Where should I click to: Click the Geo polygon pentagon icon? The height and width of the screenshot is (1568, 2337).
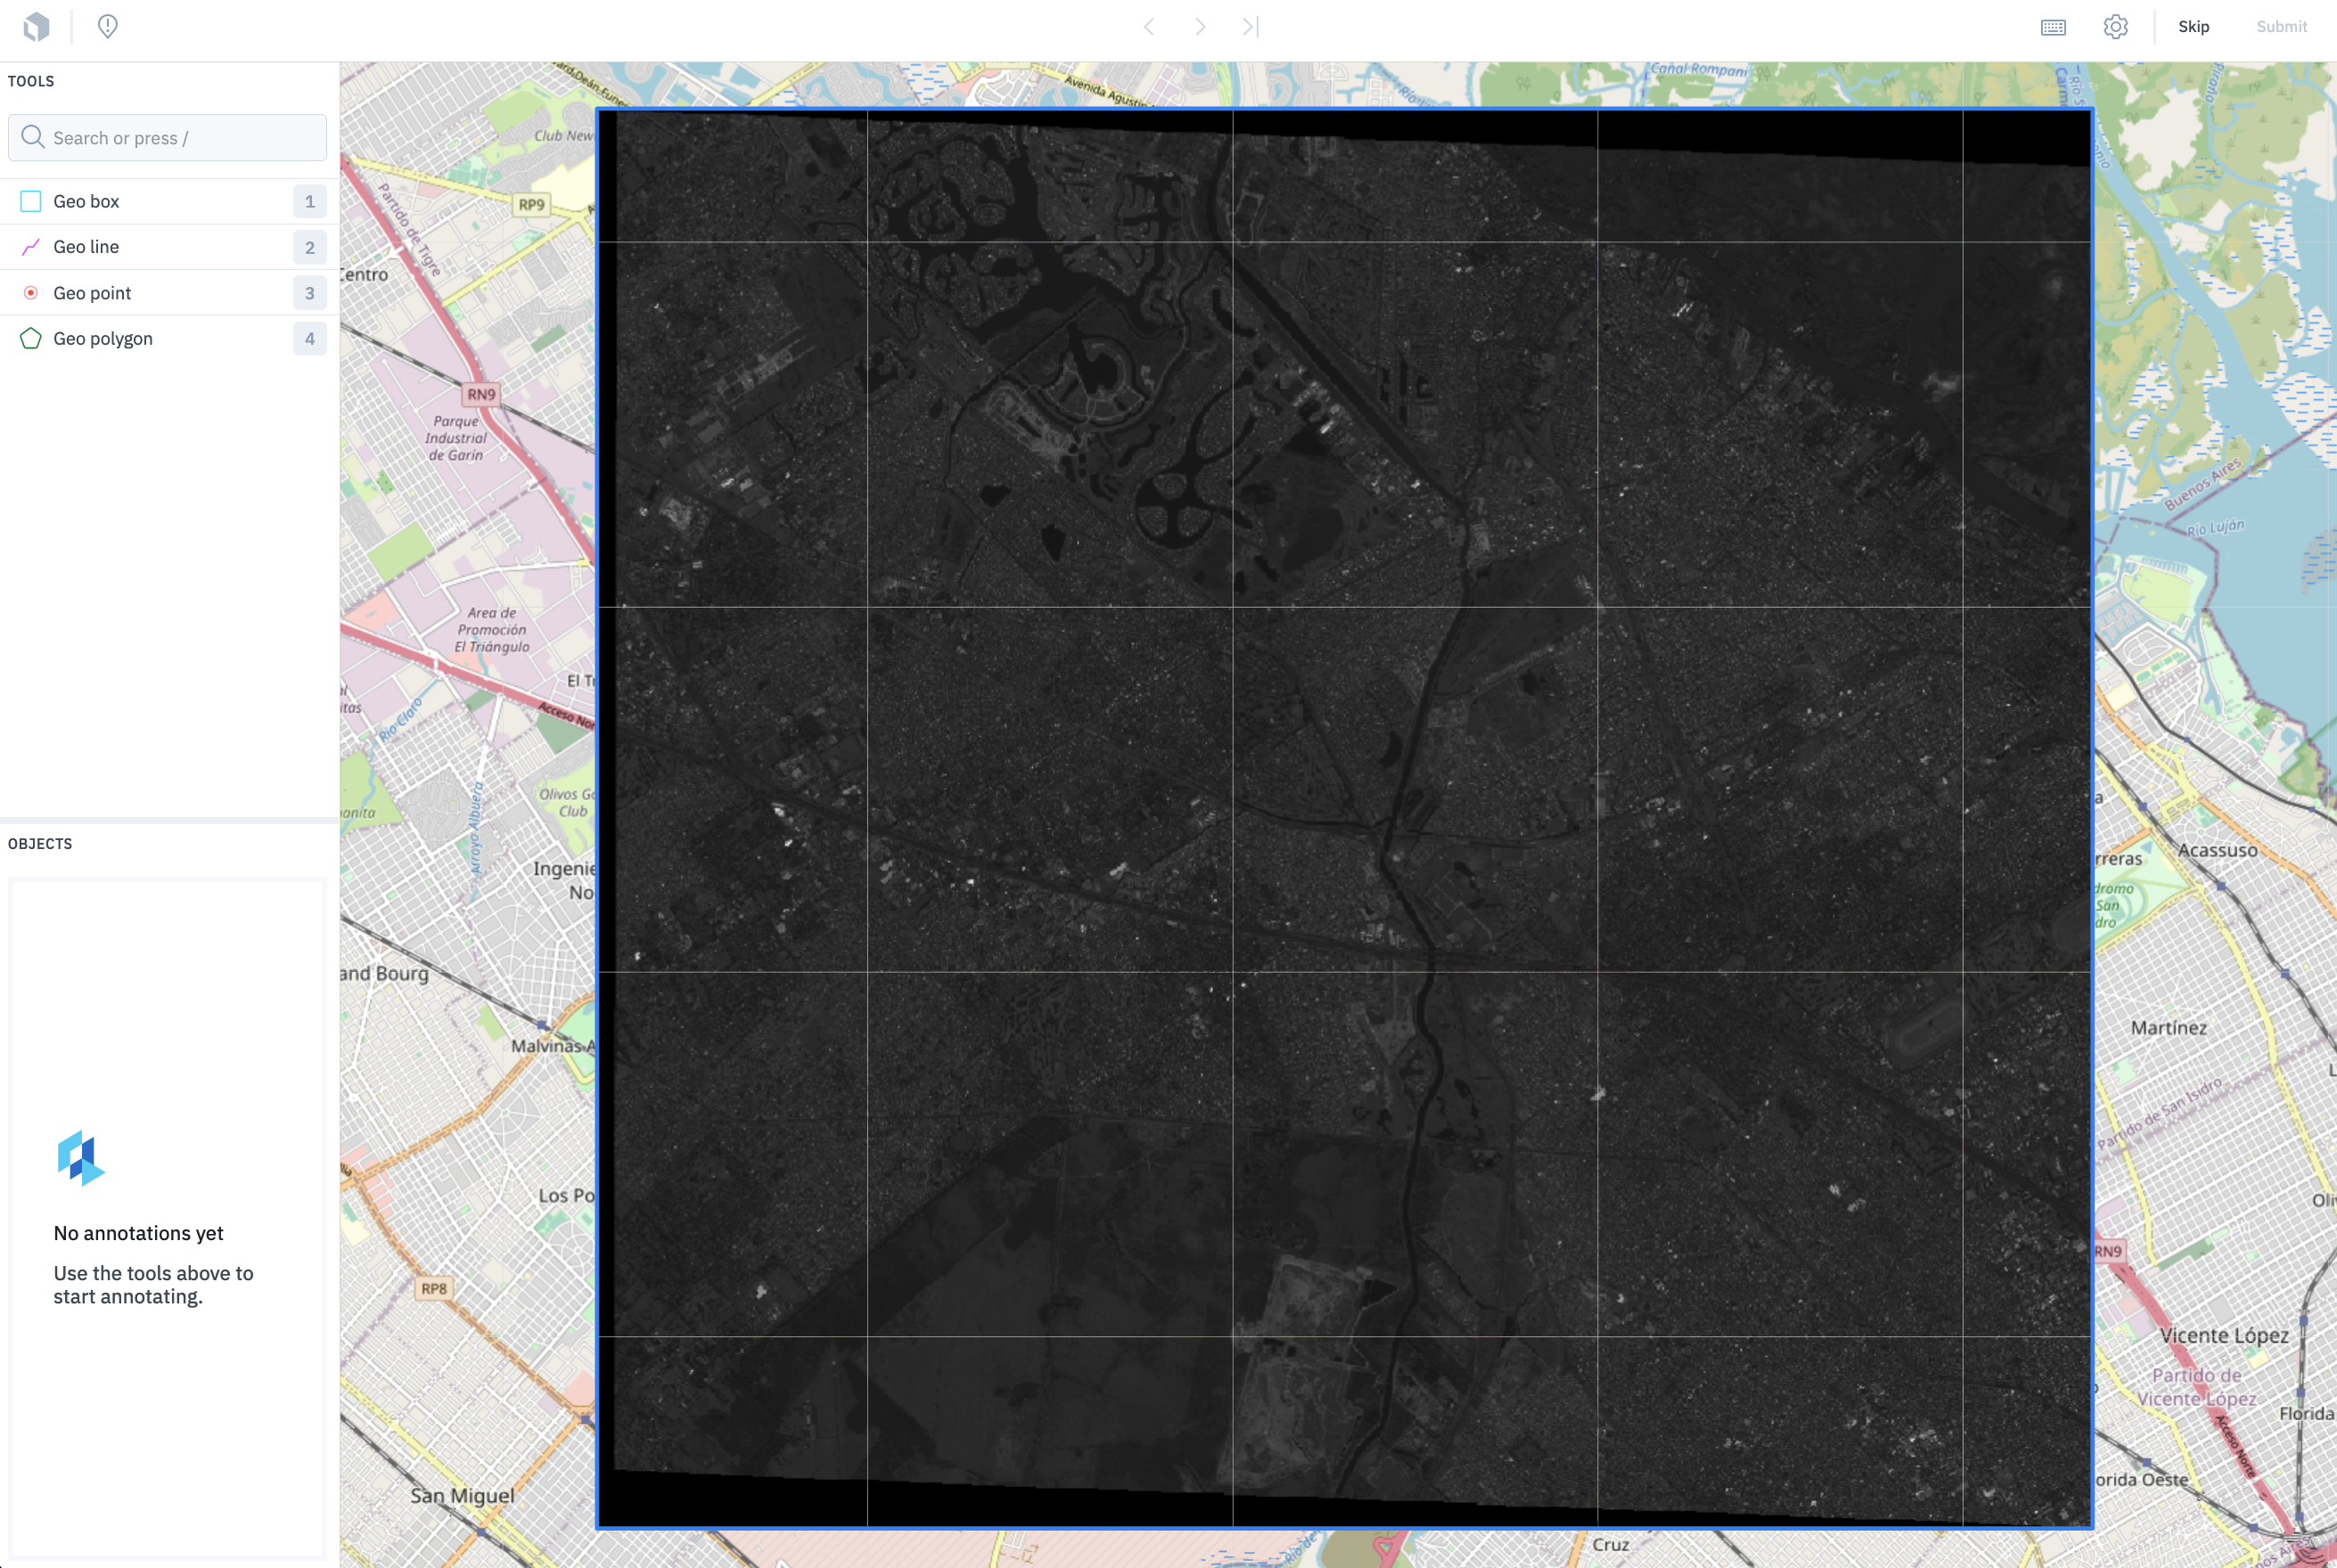31,339
